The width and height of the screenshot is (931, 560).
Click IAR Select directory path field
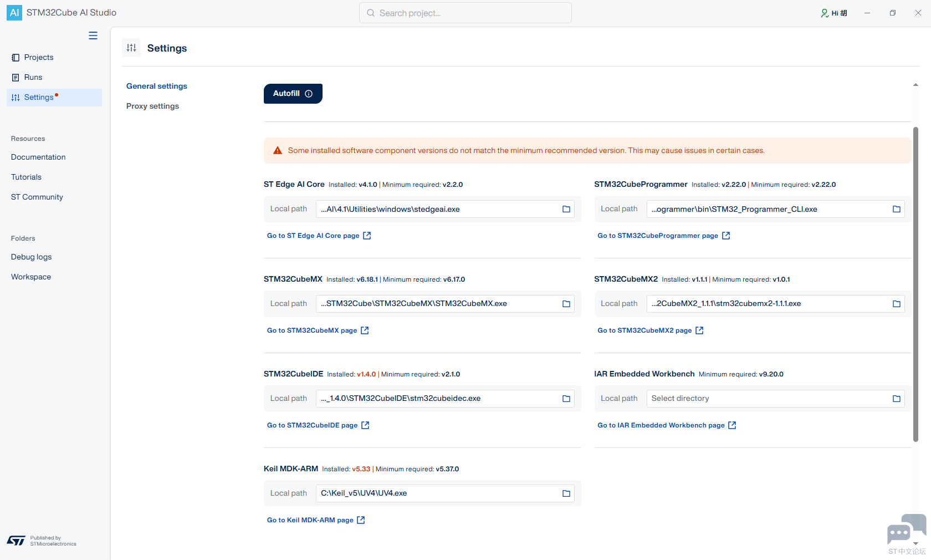775,399
